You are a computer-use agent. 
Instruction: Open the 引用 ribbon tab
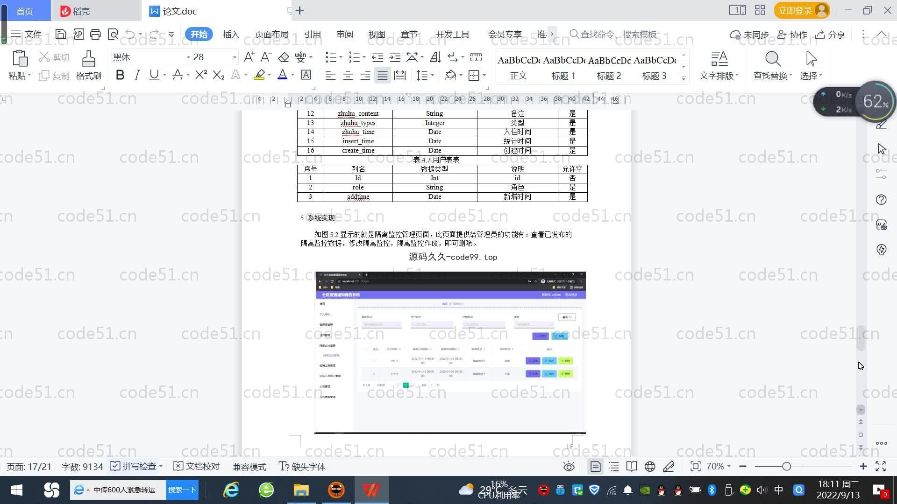[312, 34]
